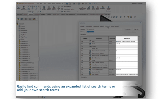Viewport: 163px width, 99px height.
Task: Switch to Toolbars tab in Customize dialog
Action: [x=82, y=26]
